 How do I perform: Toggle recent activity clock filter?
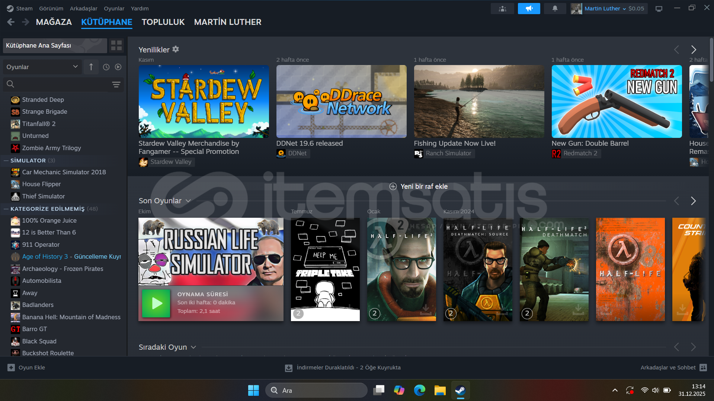tap(106, 67)
